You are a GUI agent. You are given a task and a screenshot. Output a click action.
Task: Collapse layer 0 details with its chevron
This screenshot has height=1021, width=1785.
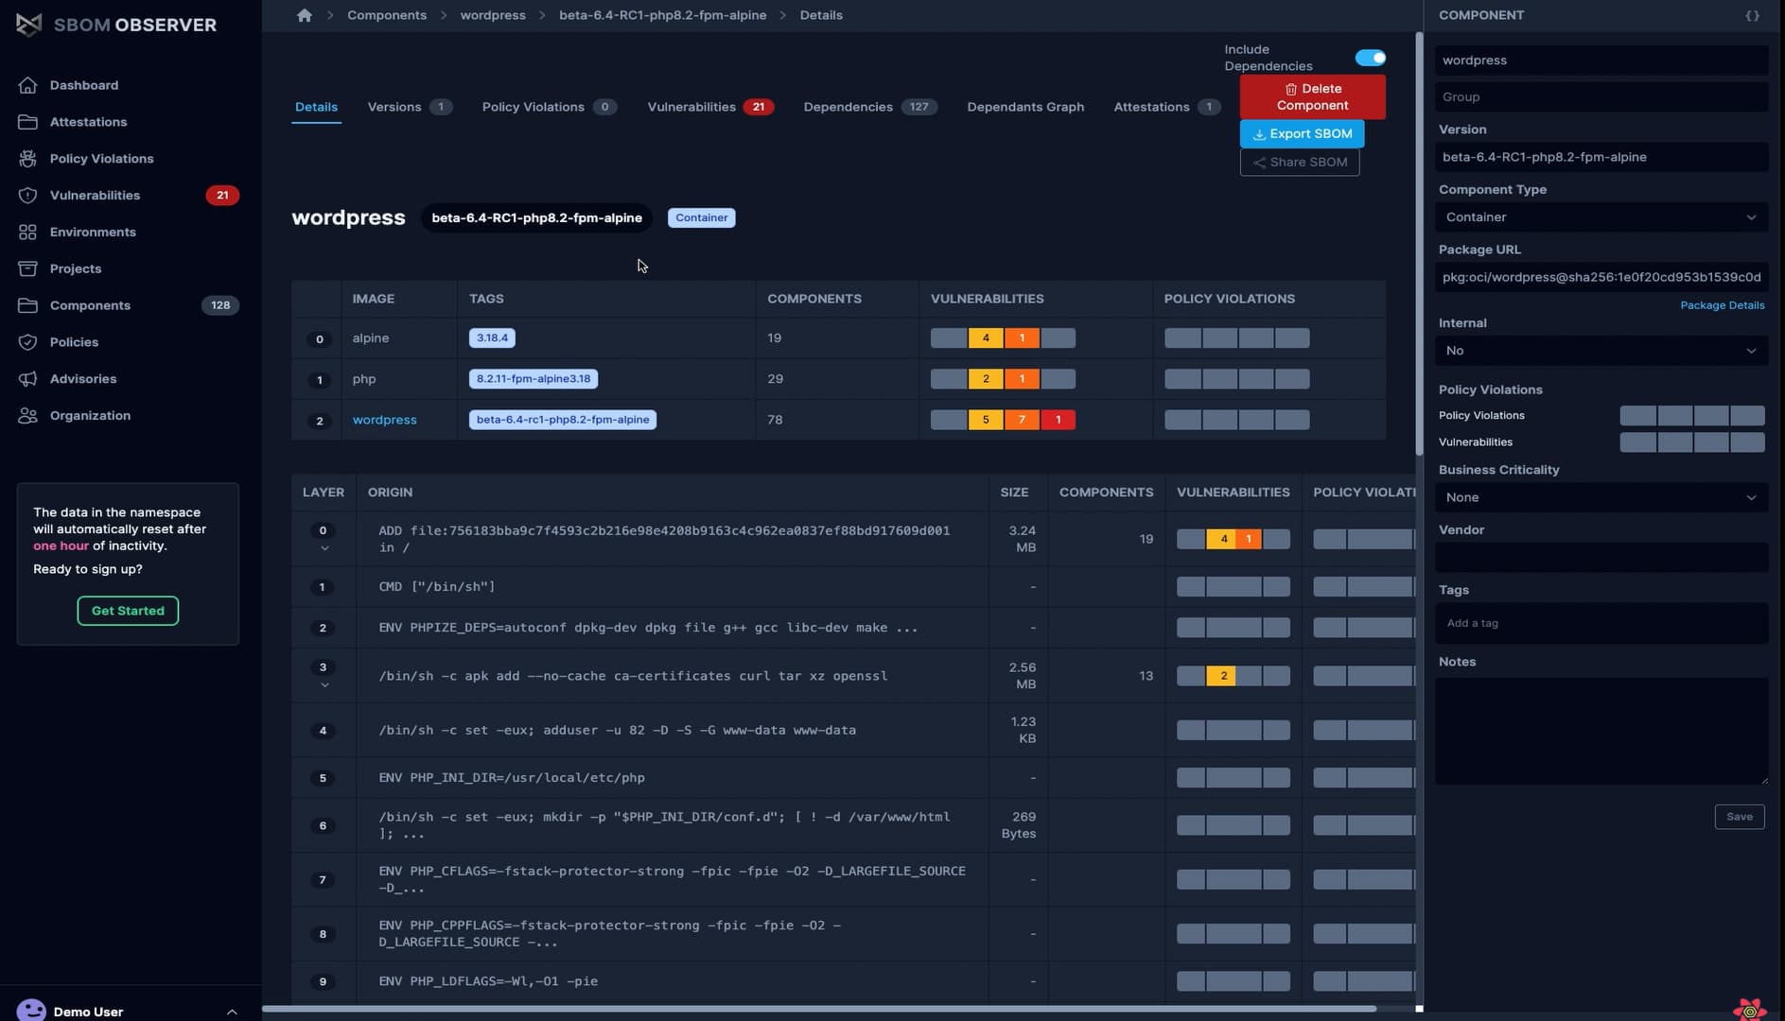pyautogui.click(x=325, y=548)
